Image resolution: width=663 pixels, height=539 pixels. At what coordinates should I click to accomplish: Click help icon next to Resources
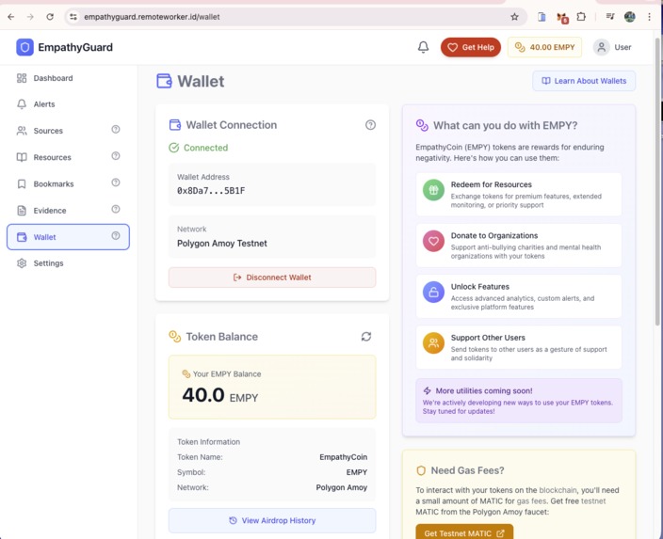pyautogui.click(x=116, y=156)
